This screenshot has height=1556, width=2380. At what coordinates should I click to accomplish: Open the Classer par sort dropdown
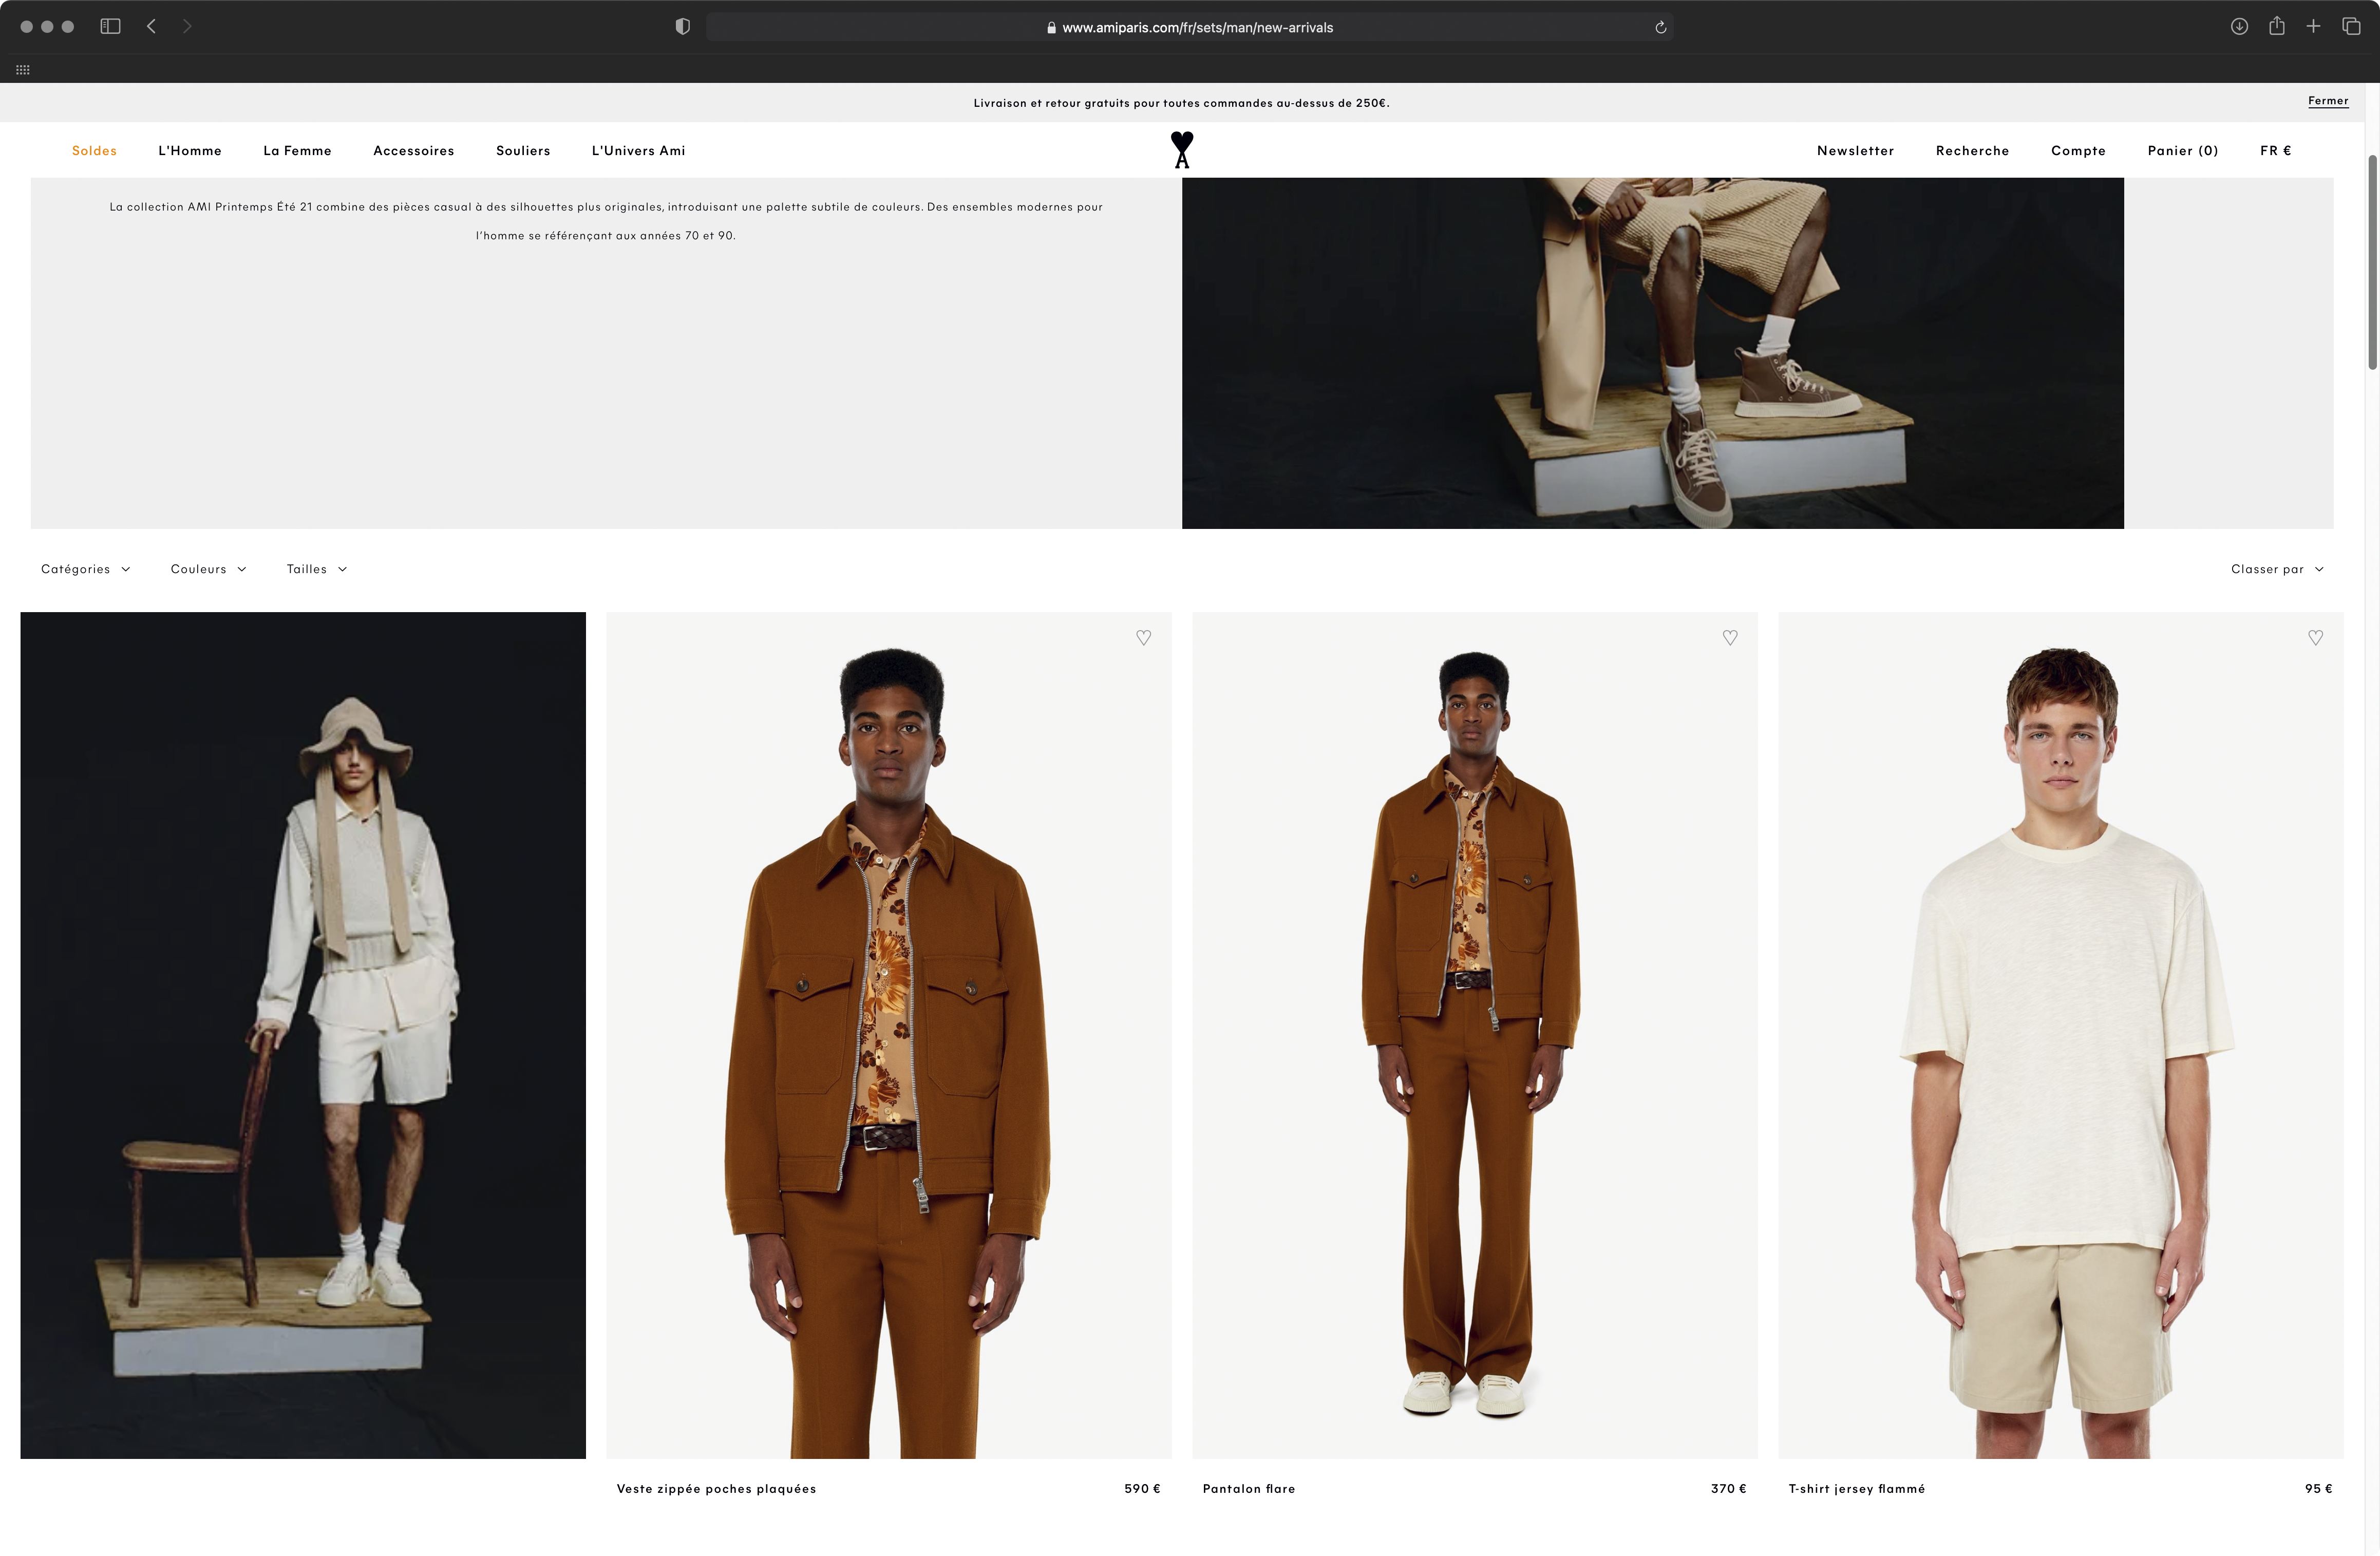point(2277,569)
